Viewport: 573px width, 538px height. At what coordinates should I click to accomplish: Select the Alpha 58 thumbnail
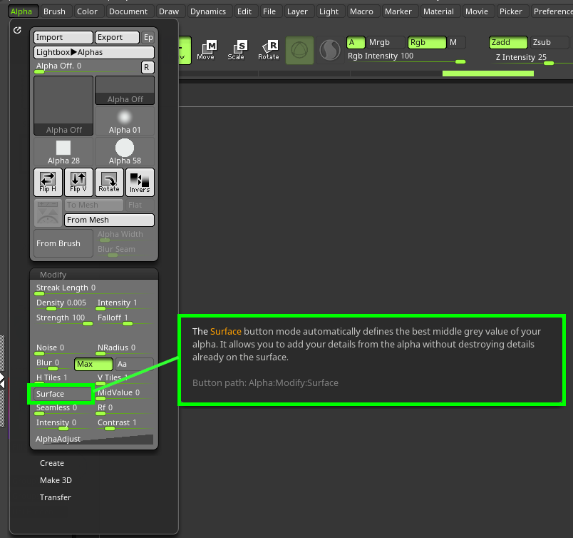click(x=124, y=151)
